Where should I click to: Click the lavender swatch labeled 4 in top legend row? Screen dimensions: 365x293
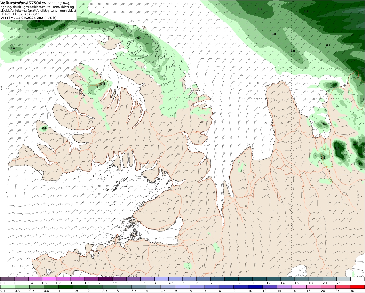pos(161,279)
